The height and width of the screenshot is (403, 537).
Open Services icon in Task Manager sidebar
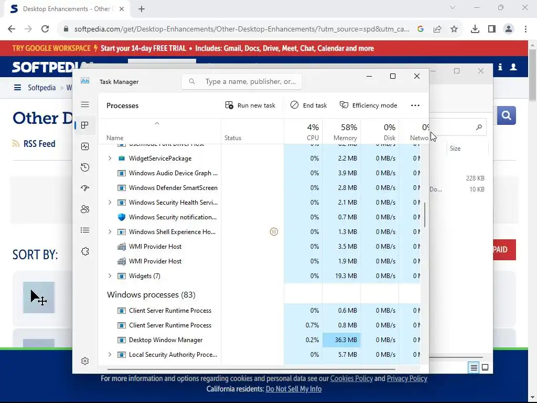[85, 251]
